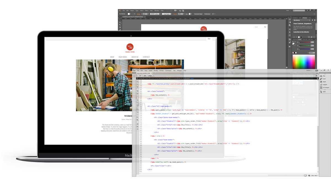331x186 pixels.
Task: Switch the Libraries panel to grid view
Action: pos(312,20)
